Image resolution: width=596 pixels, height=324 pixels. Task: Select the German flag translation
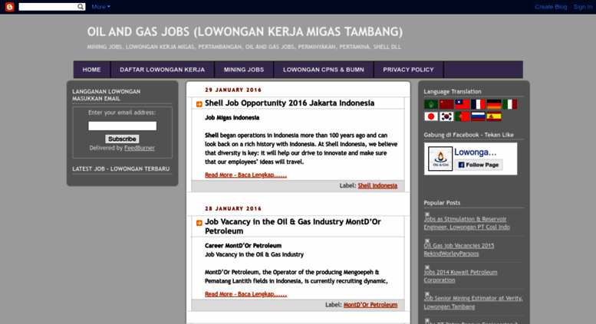495,104
